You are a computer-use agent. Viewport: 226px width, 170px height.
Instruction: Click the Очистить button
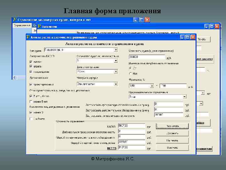172,148
